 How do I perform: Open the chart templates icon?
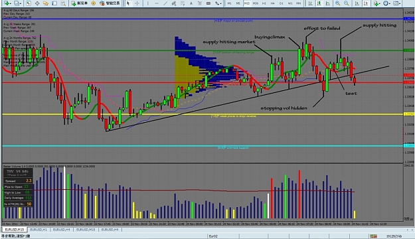point(396,3)
